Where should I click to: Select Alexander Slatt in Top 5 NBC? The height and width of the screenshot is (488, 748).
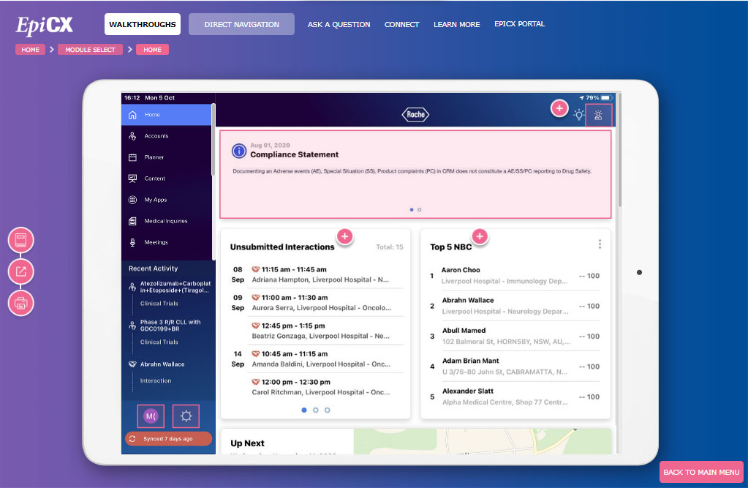click(x=515, y=397)
